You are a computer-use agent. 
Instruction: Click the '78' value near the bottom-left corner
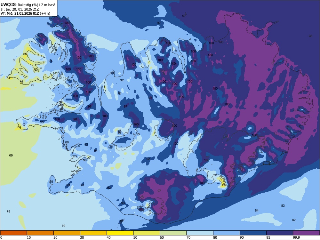tap(8, 211)
